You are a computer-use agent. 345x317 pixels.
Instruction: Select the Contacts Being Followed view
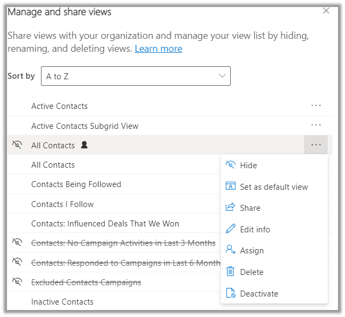tap(76, 184)
